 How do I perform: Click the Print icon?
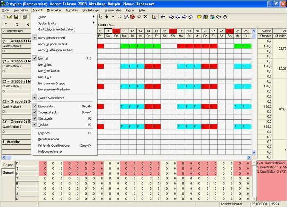coord(25,17)
